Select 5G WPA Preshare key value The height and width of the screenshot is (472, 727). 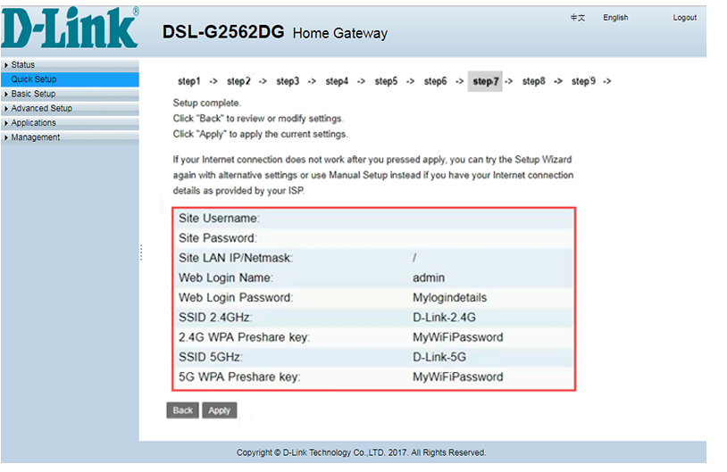tap(457, 377)
